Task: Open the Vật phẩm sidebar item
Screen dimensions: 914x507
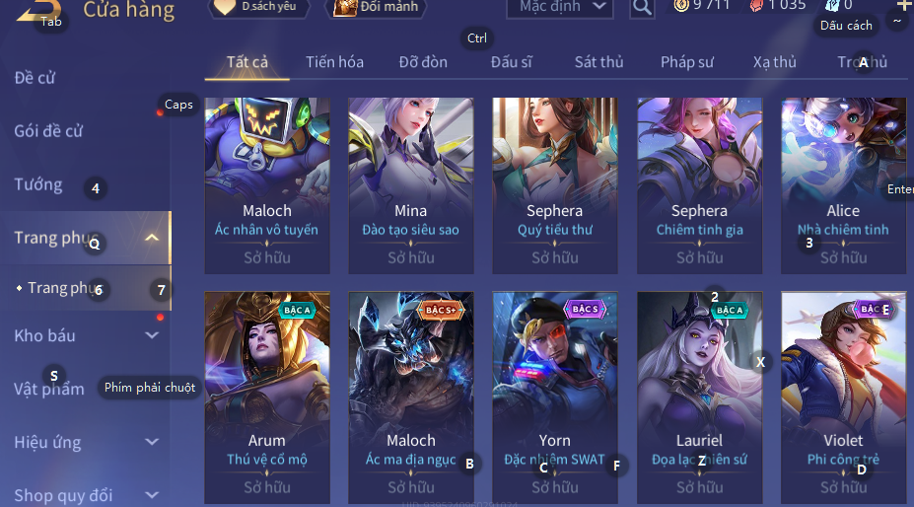Action: point(49,389)
